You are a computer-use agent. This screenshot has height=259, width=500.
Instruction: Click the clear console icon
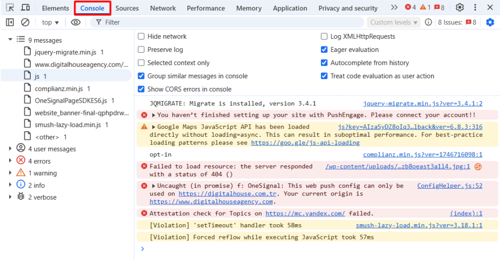[x=25, y=22]
